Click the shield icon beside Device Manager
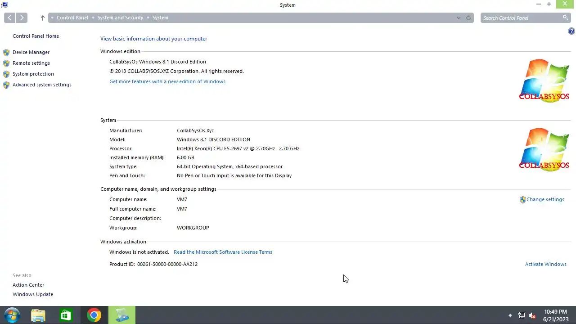This screenshot has width=576, height=324. (x=6, y=52)
